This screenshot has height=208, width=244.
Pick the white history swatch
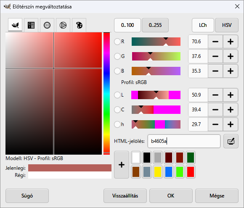136,158
